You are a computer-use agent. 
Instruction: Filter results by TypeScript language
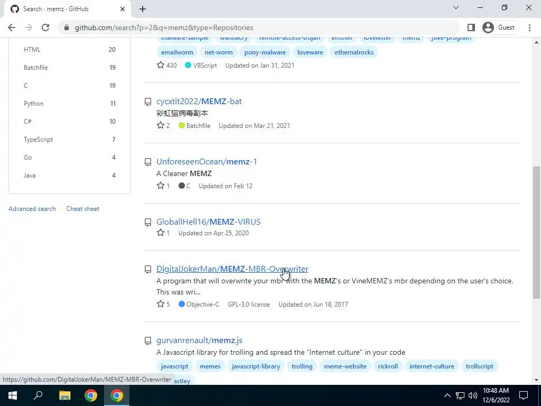pyautogui.click(x=69, y=140)
